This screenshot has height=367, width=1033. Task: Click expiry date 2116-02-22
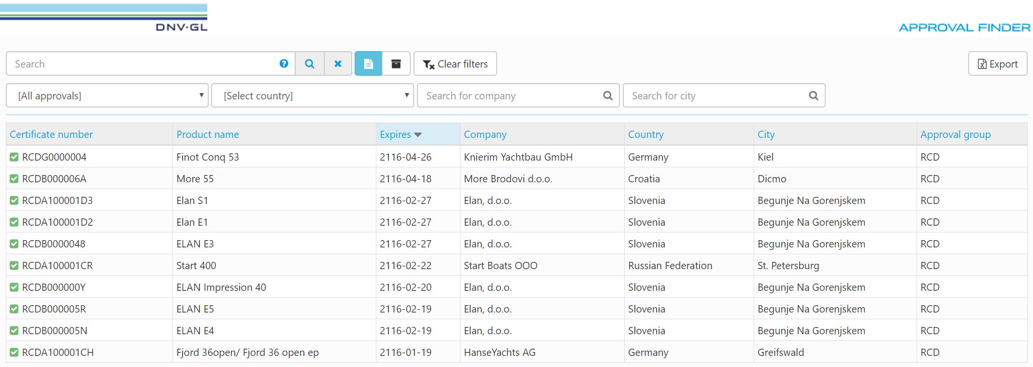[406, 265]
